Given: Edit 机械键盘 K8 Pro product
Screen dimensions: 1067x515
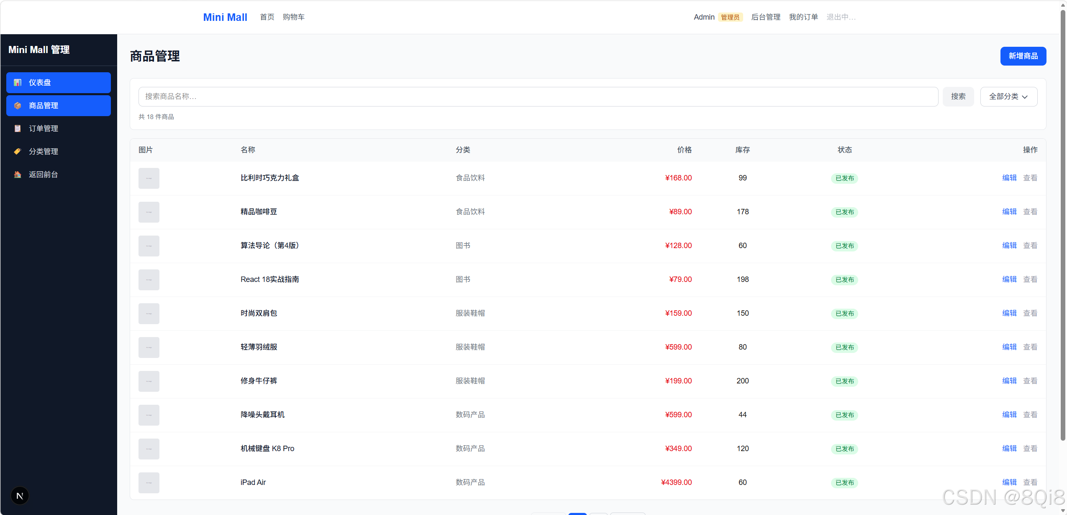Looking at the screenshot, I should click(x=1009, y=449).
